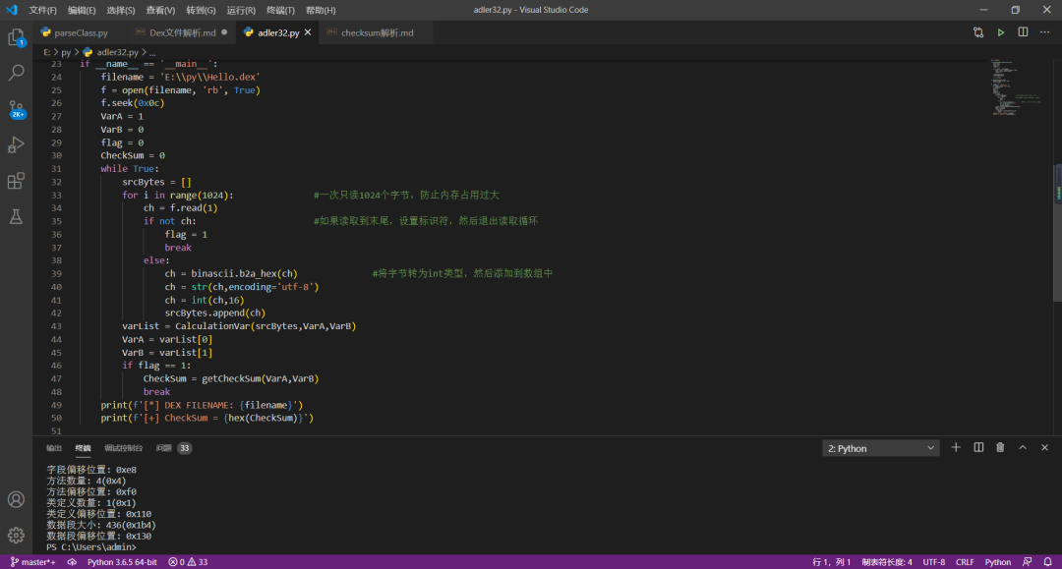Open the 选择(S) menu
This screenshot has width=1062, height=569.
[x=121, y=10]
